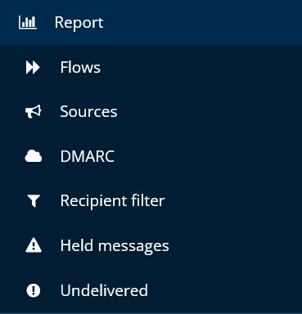Click the cloud icon next to DMARC

point(34,156)
